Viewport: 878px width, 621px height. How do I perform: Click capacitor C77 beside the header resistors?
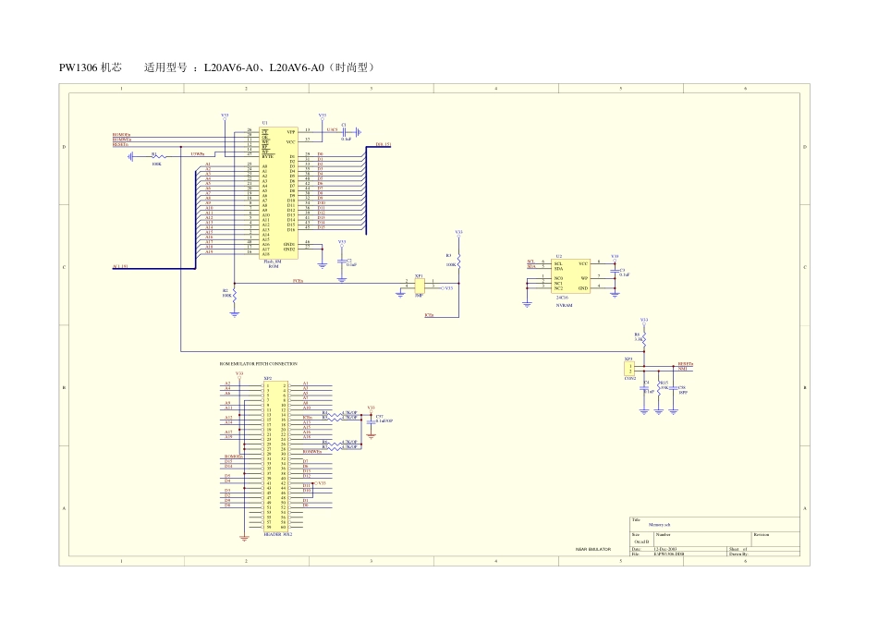pos(372,418)
